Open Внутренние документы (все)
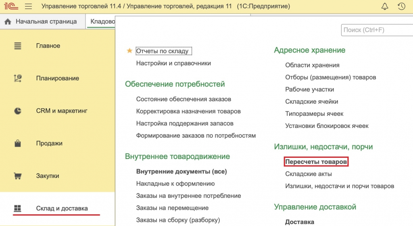The image size is (413, 226). pos(181,172)
